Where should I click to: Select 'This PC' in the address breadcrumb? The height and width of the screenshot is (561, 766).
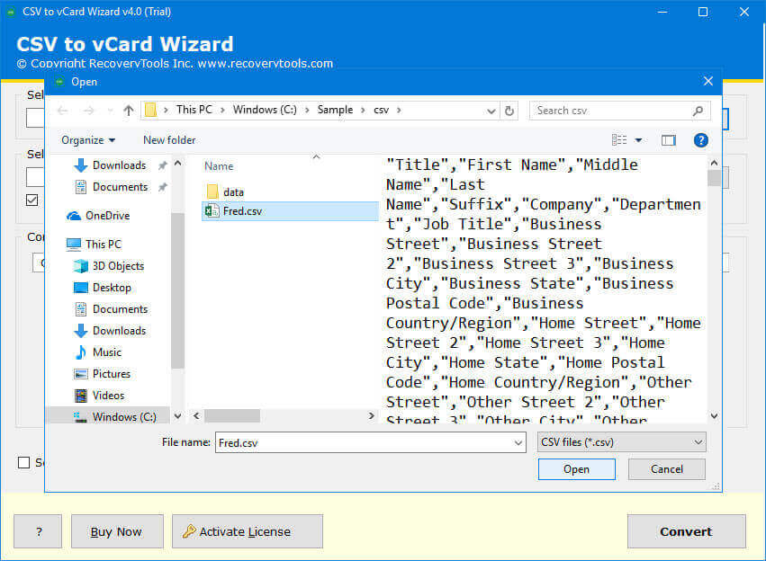(x=194, y=110)
